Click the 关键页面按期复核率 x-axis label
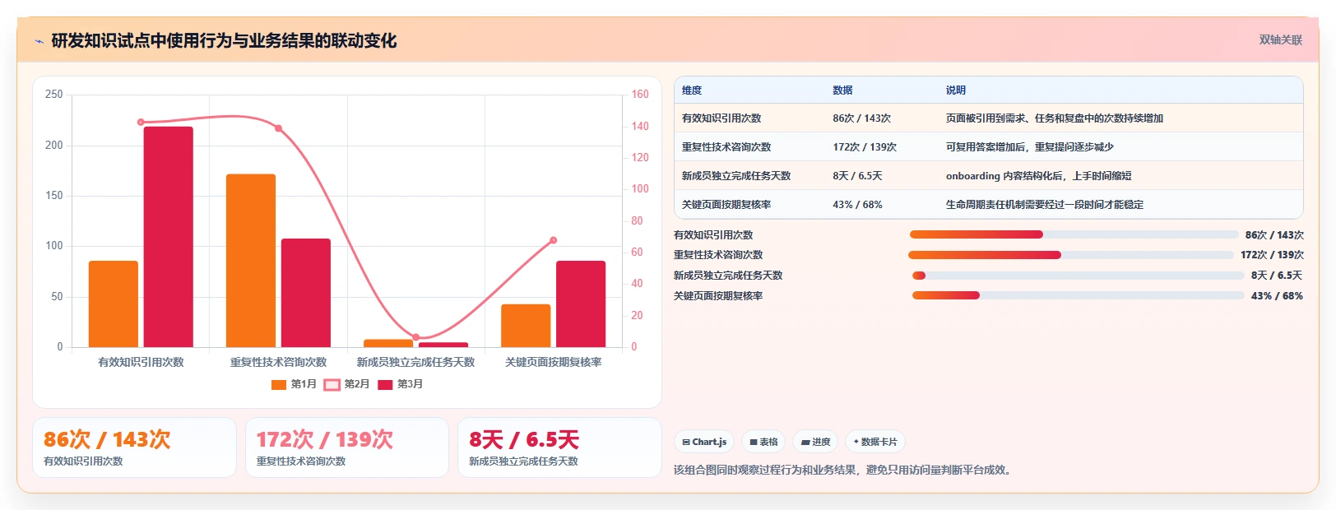This screenshot has height=510, width=1336. click(x=553, y=362)
